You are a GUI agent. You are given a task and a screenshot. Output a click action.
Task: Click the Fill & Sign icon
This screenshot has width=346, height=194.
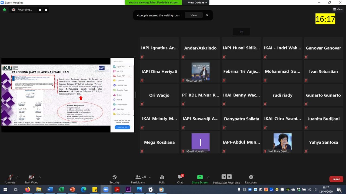coord(114,109)
